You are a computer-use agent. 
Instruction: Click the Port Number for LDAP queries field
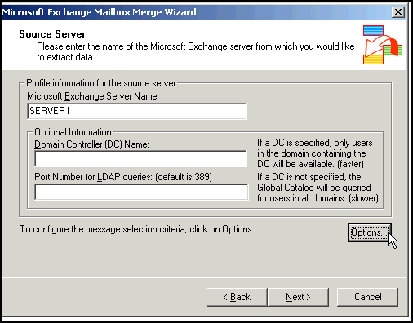pos(141,192)
